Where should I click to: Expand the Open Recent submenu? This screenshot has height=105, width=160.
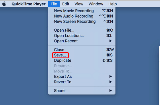tap(82, 41)
